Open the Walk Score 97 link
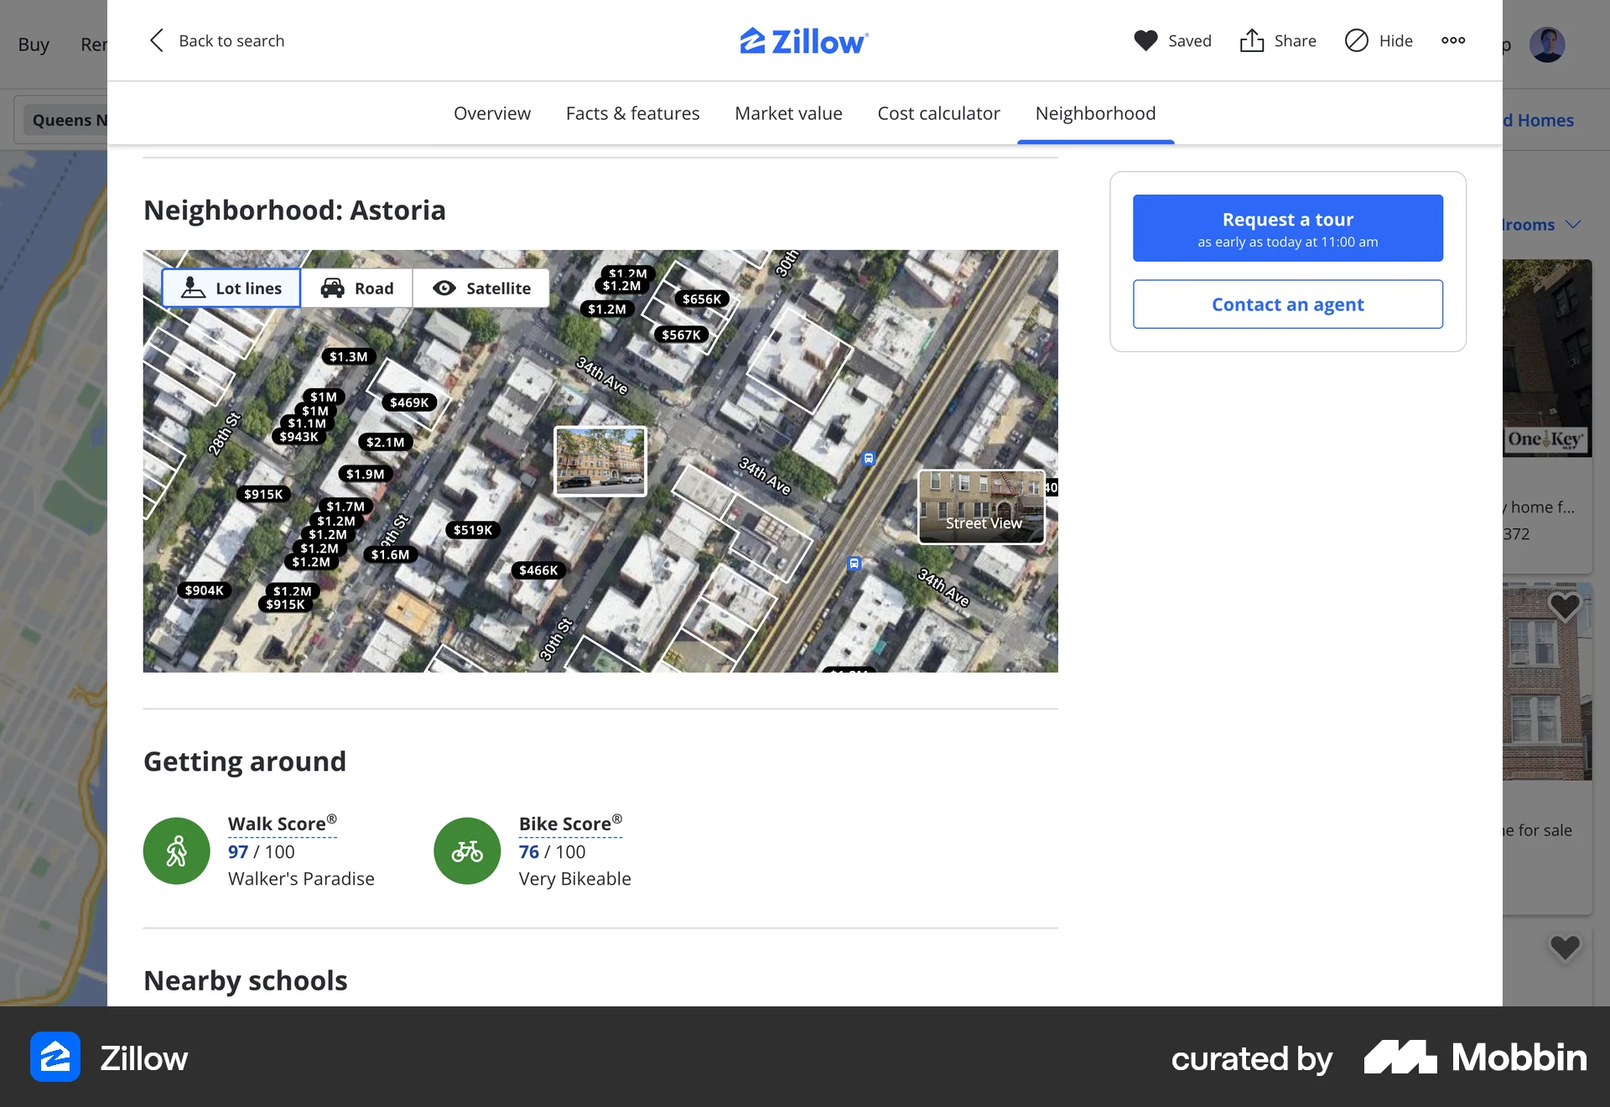The image size is (1610, 1107). pos(238,851)
